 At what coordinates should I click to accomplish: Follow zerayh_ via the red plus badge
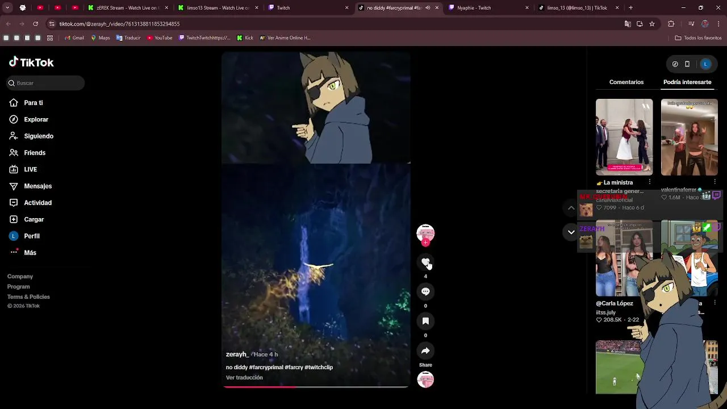point(425,243)
